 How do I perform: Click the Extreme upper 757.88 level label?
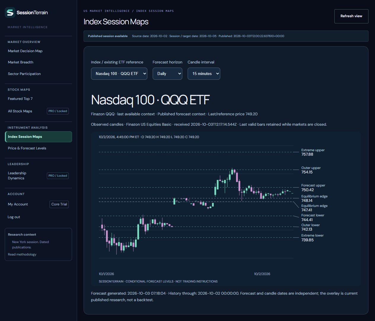[x=313, y=152]
